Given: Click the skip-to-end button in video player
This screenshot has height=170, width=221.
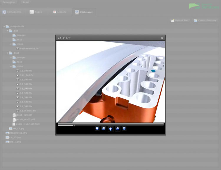Looking at the screenshot, I should (x=124, y=129).
